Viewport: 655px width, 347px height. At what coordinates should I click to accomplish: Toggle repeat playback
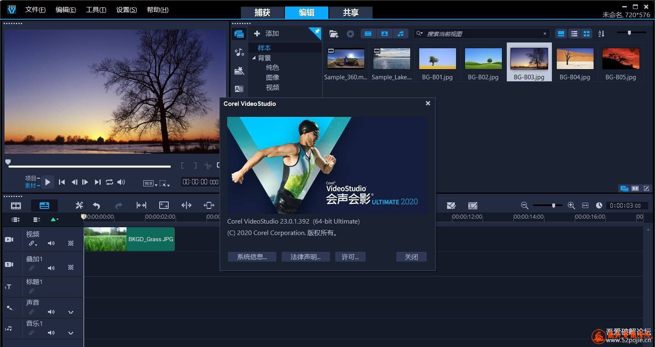click(x=109, y=182)
